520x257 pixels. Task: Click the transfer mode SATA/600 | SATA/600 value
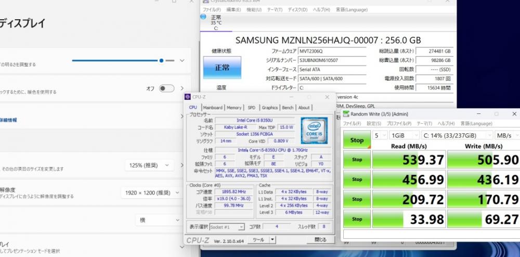pyautogui.click(x=332, y=79)
